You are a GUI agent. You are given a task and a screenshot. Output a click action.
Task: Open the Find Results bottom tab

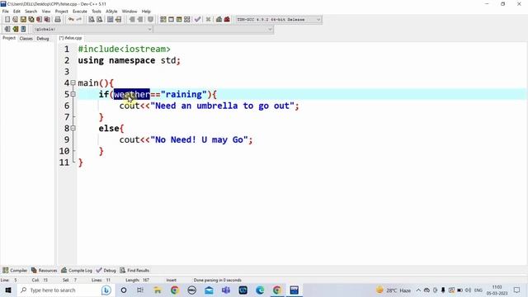point(134,271)
